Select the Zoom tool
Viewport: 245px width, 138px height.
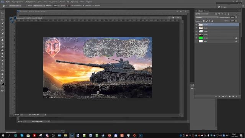click(2, 77)
